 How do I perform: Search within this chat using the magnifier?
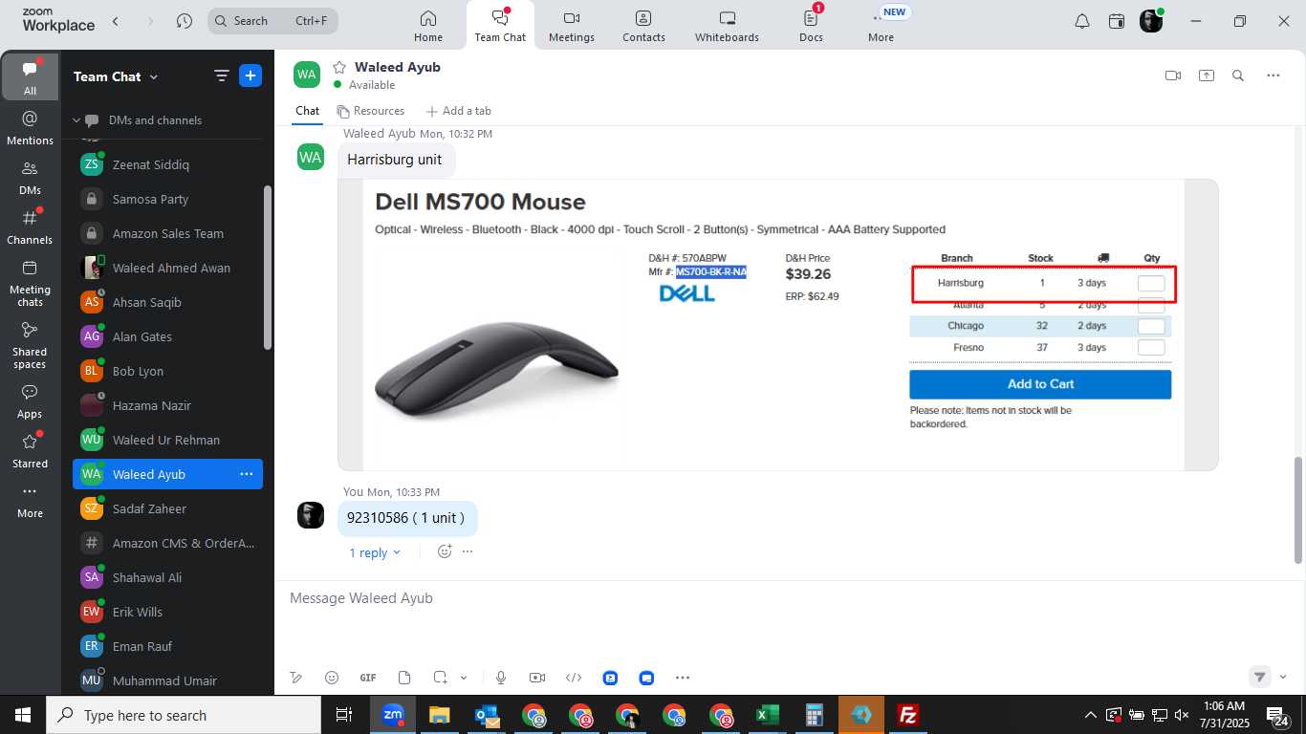point(1238,76)
